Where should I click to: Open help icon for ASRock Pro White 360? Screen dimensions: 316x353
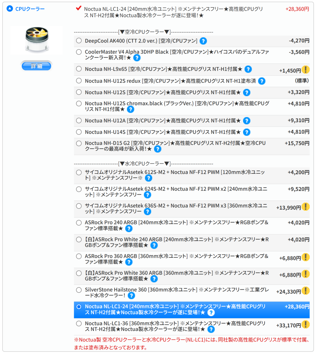(154, 279)
